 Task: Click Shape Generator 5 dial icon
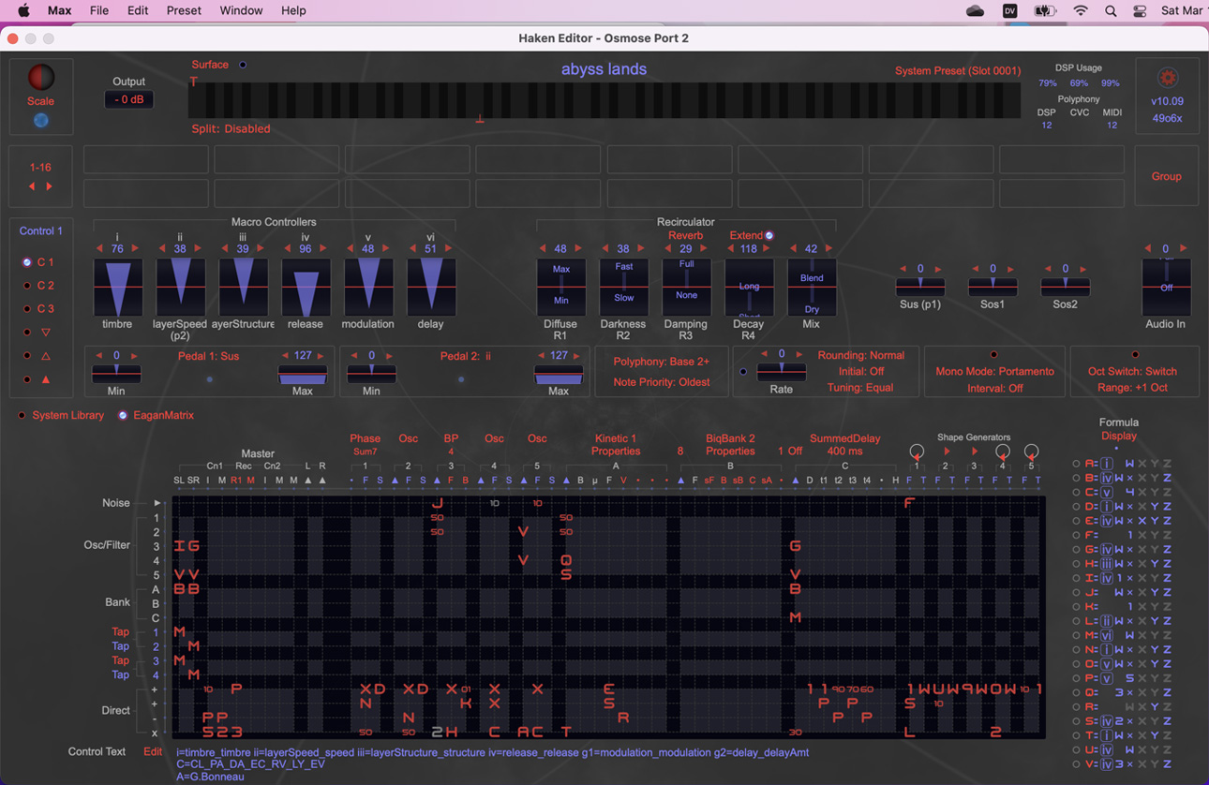[1031, 452]
